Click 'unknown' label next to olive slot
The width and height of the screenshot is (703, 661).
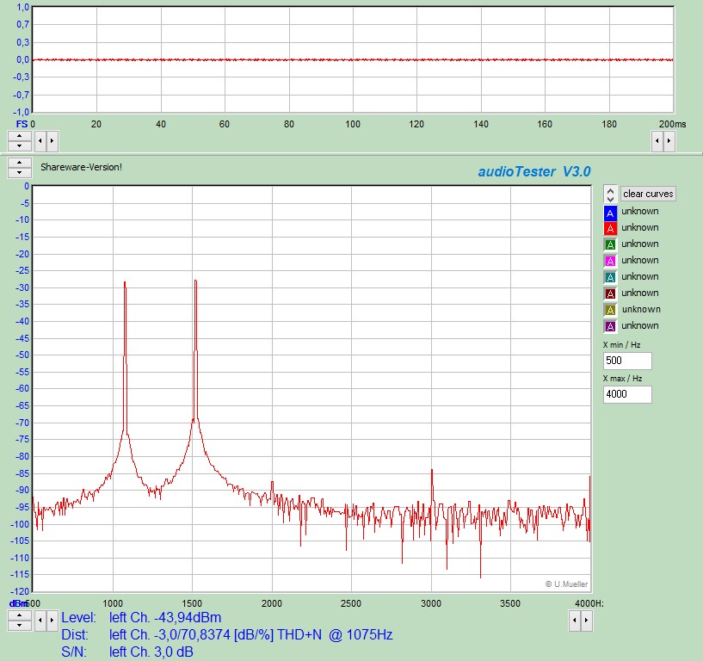[641, 309]
